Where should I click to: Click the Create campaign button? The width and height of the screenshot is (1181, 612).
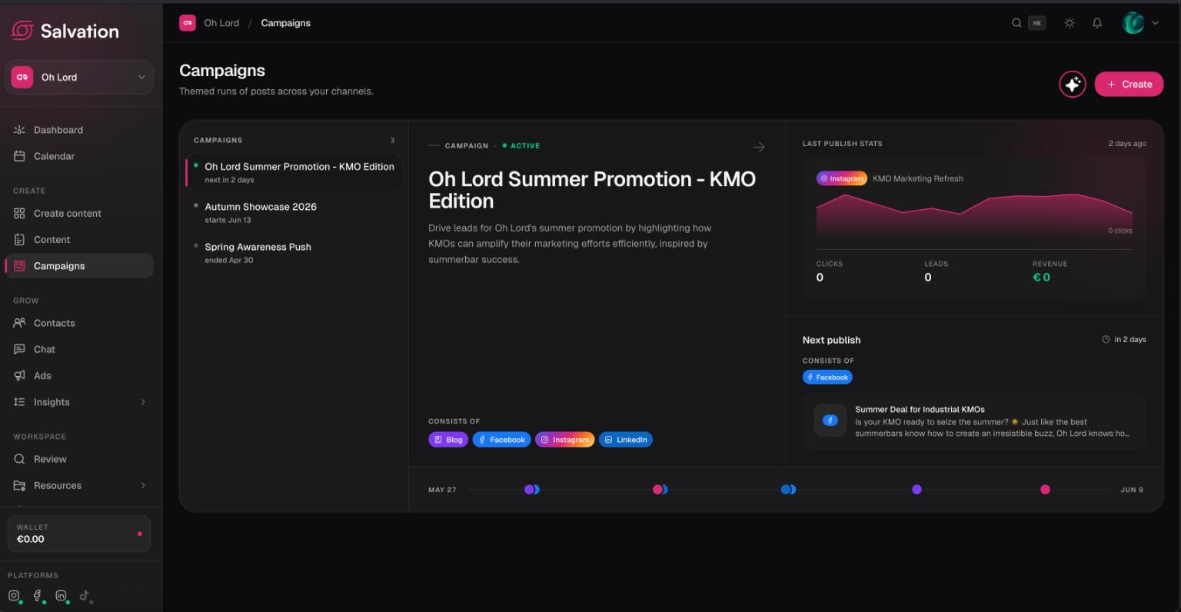pos(1129,84)
